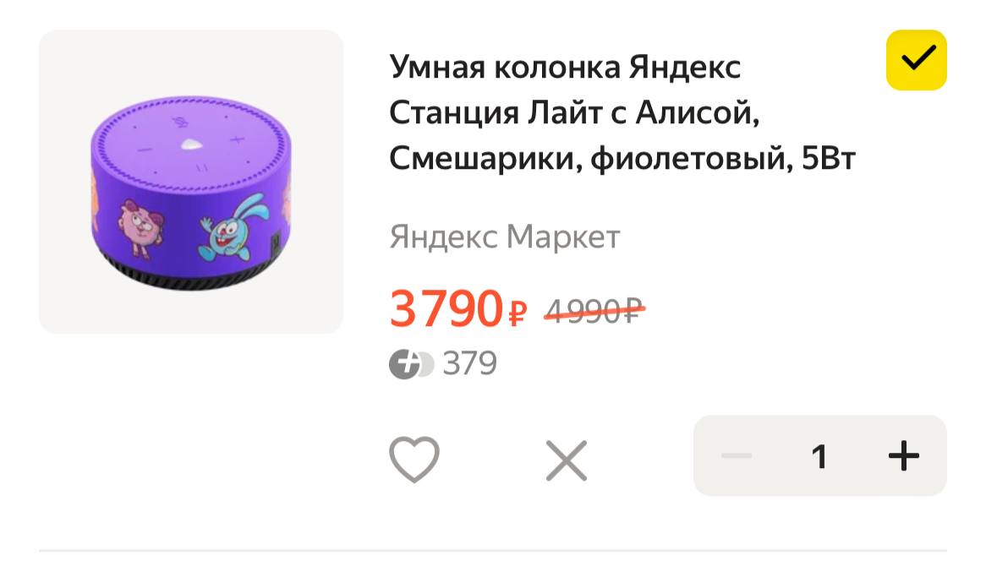Open the Яндекс Маркет seller link
The width and height of the screenshot is (986, 572).
[504, 237]
